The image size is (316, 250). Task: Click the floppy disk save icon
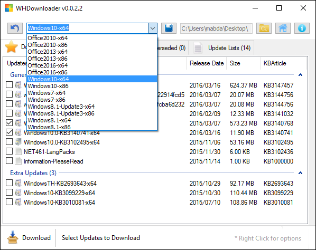(x=169, y=28)
